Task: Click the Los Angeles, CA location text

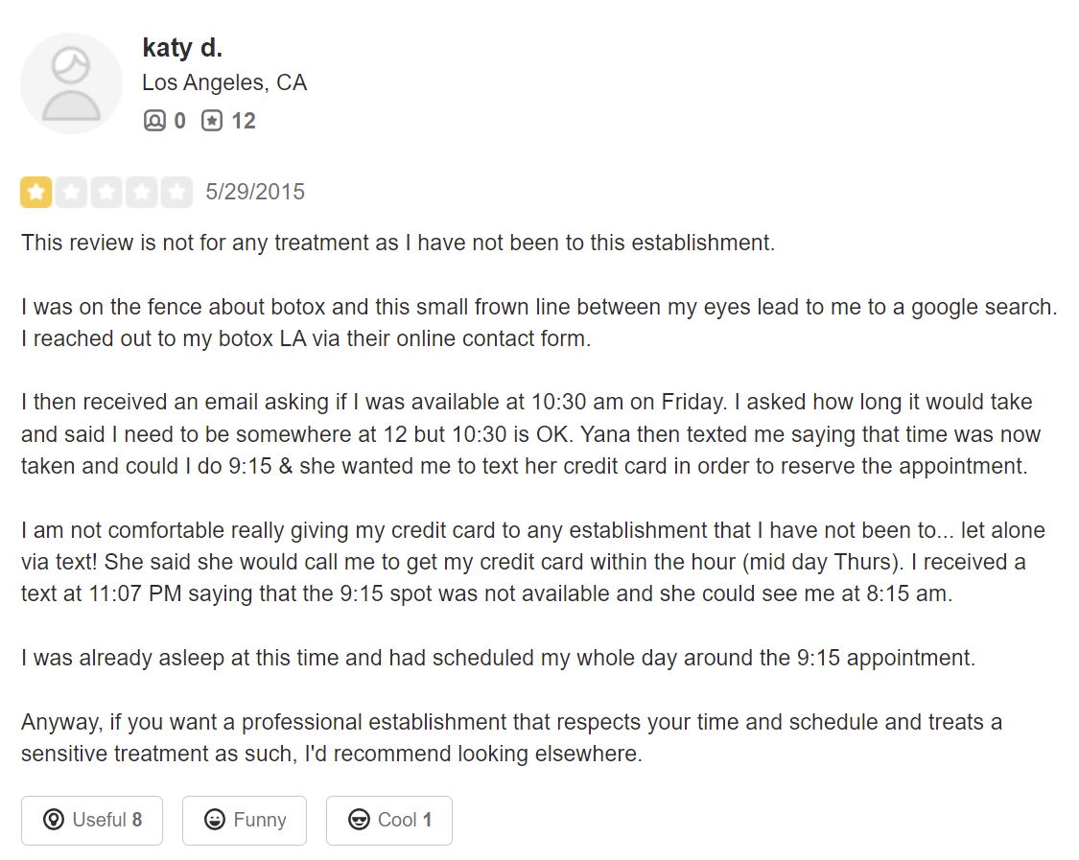Action: [x=224, y=82]
